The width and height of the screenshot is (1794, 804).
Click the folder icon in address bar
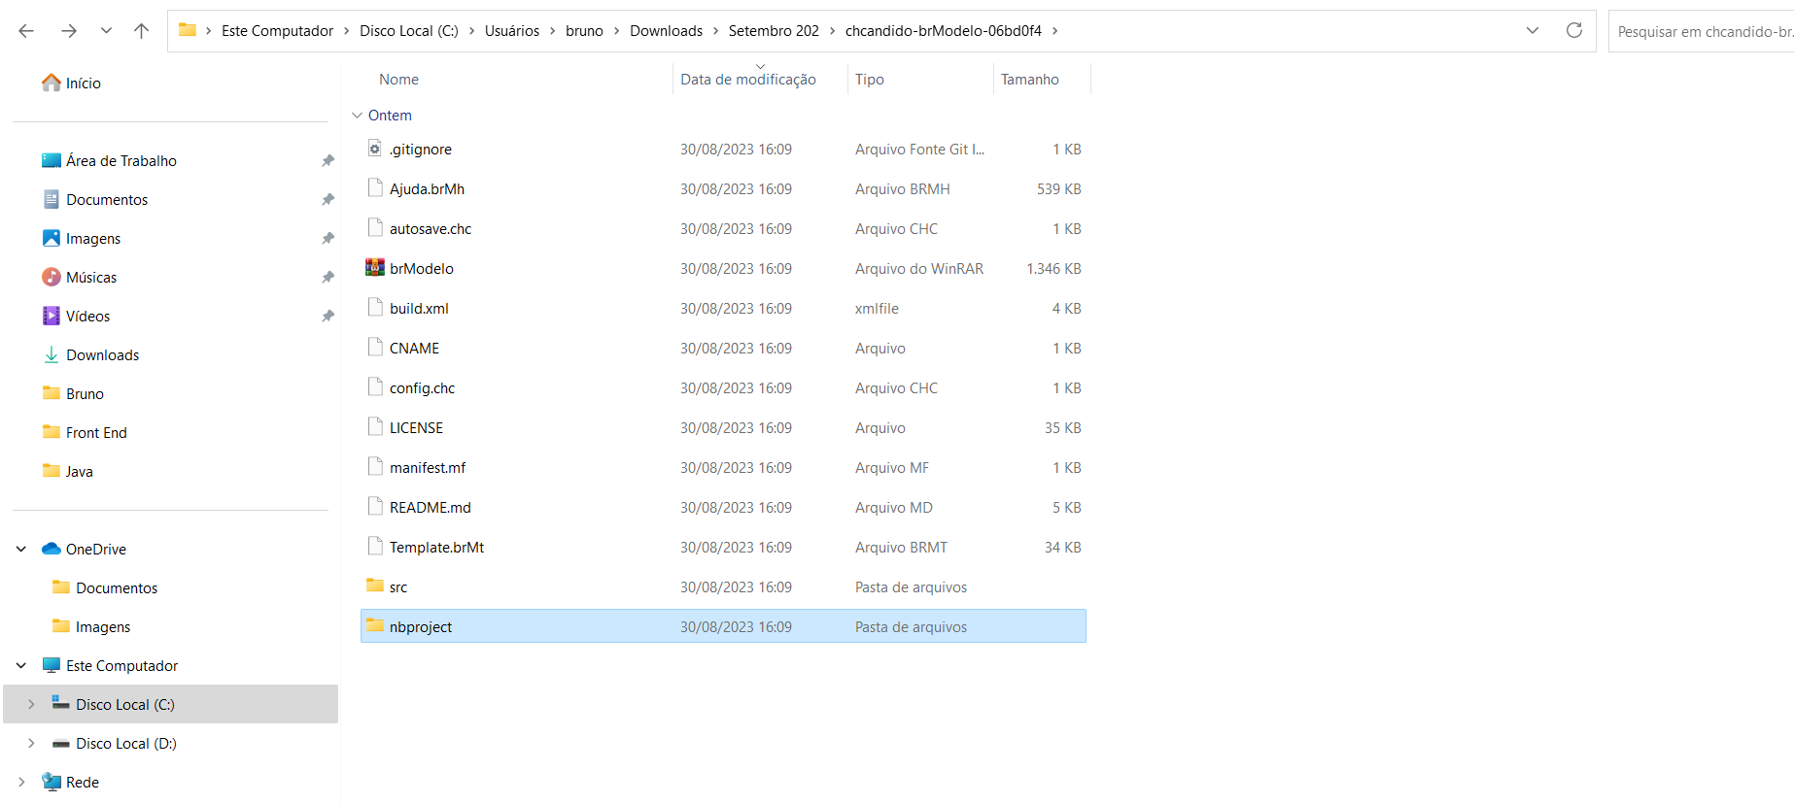[x=188, y=30]
